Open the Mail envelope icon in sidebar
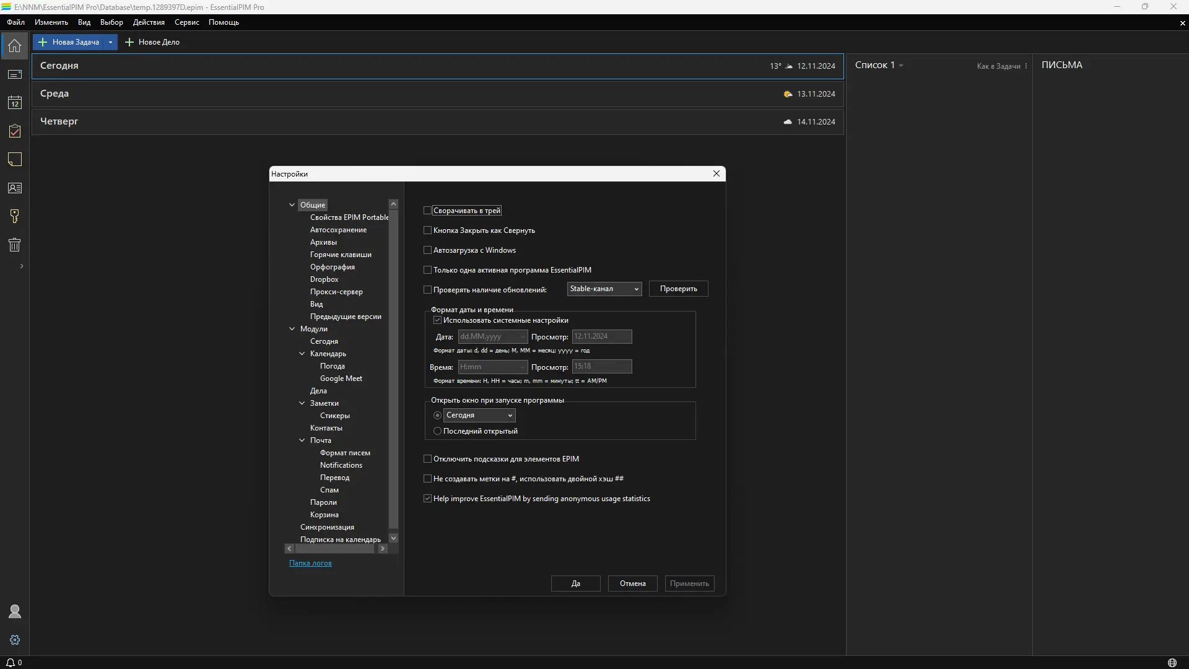Viewport: 1189px width, 669px height. tap(15, 74)
